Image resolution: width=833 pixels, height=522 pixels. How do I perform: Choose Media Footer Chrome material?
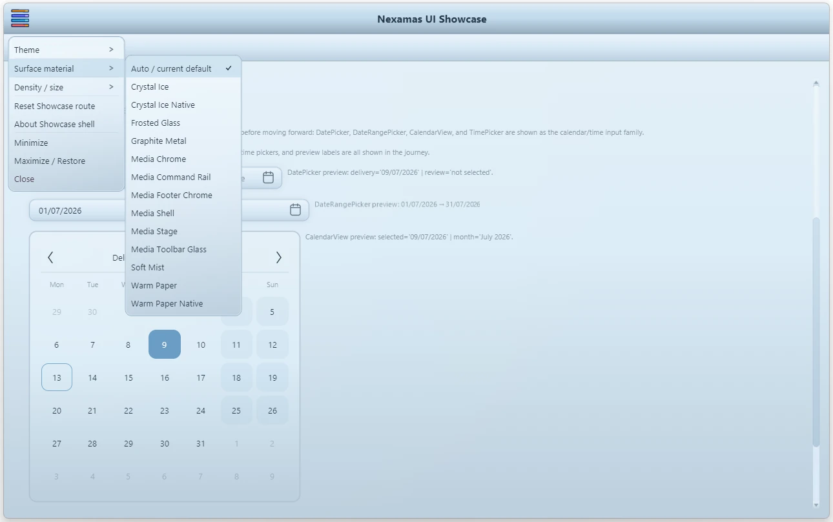(x=183, y=195)
